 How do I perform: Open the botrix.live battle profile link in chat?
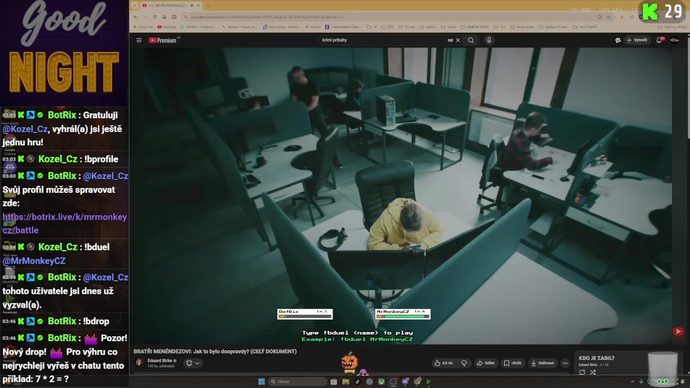(65, 224)
